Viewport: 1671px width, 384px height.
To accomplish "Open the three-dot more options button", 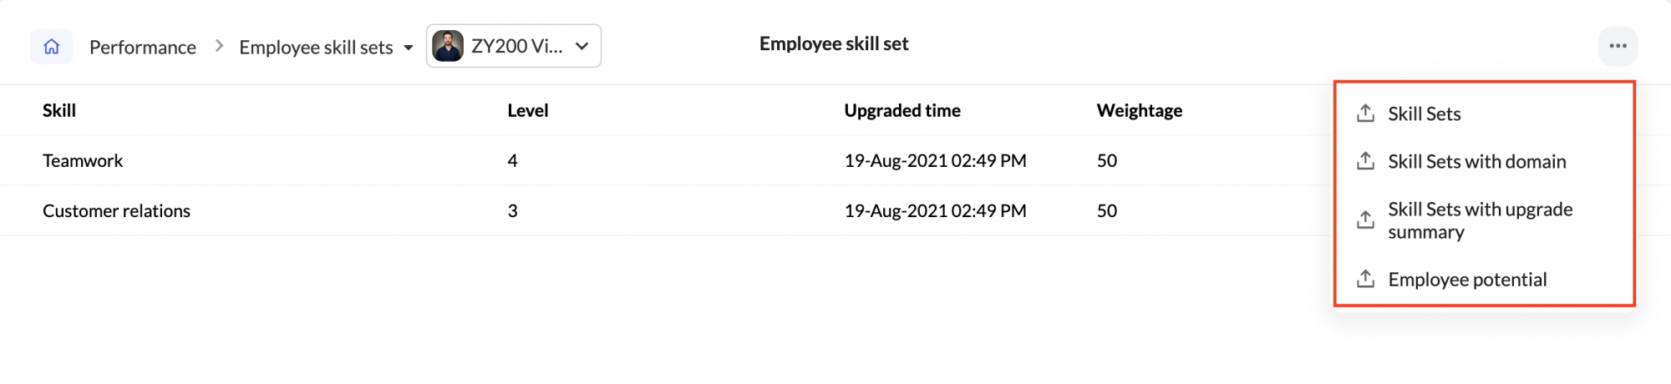I will click(x=1618, y=46).
